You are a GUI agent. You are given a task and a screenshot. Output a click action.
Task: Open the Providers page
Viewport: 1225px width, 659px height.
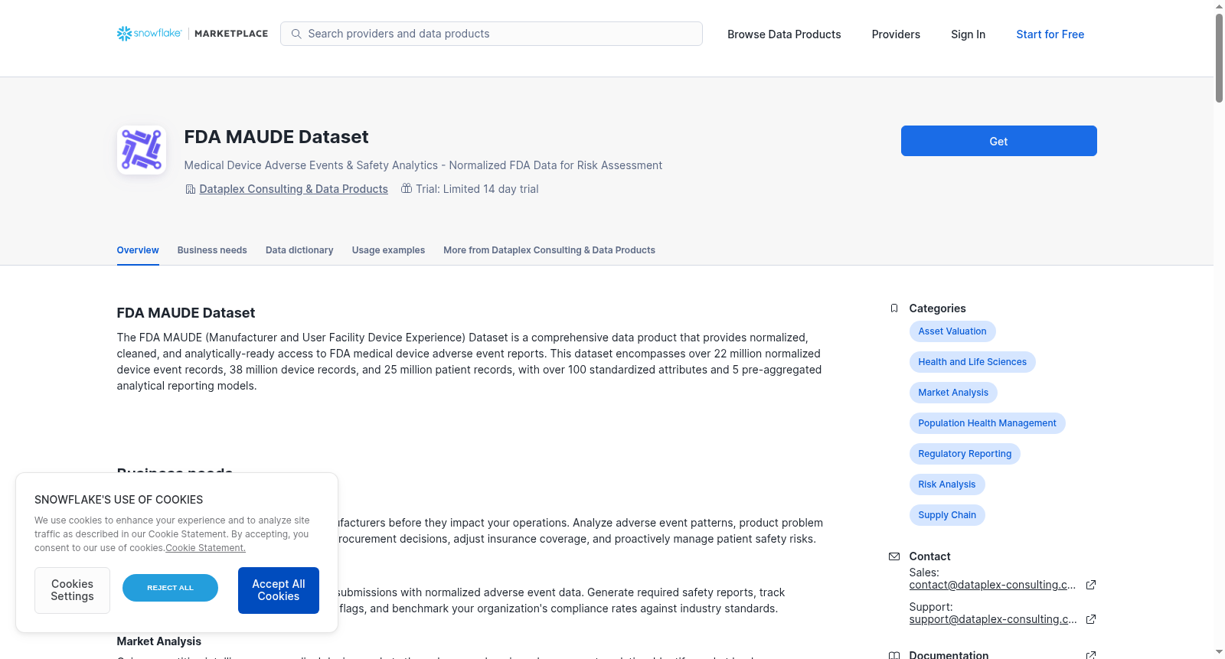point(896,34)
